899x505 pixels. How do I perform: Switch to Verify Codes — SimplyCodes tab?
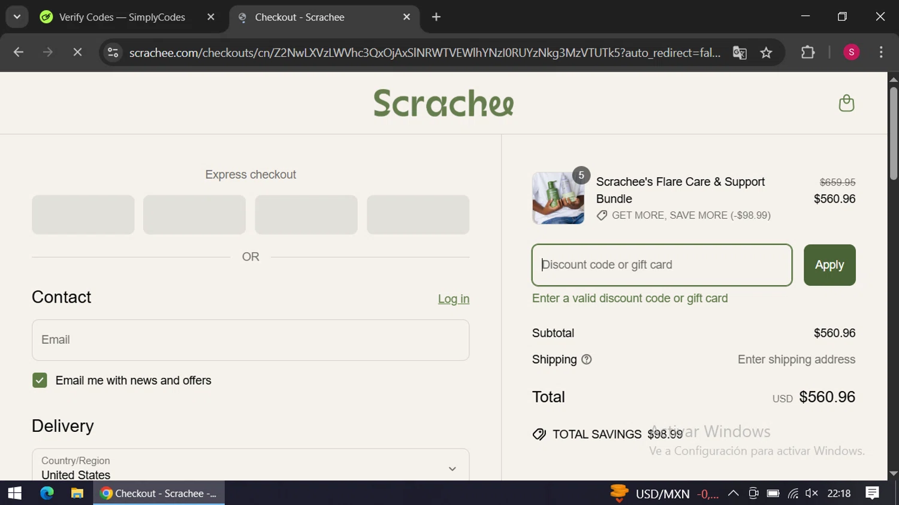(122, 17)
